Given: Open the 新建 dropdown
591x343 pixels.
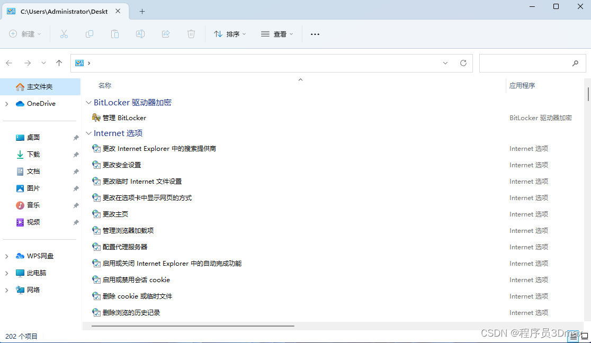Looking at the screenshot, I should pyautogui.click(x=25, y=34).
